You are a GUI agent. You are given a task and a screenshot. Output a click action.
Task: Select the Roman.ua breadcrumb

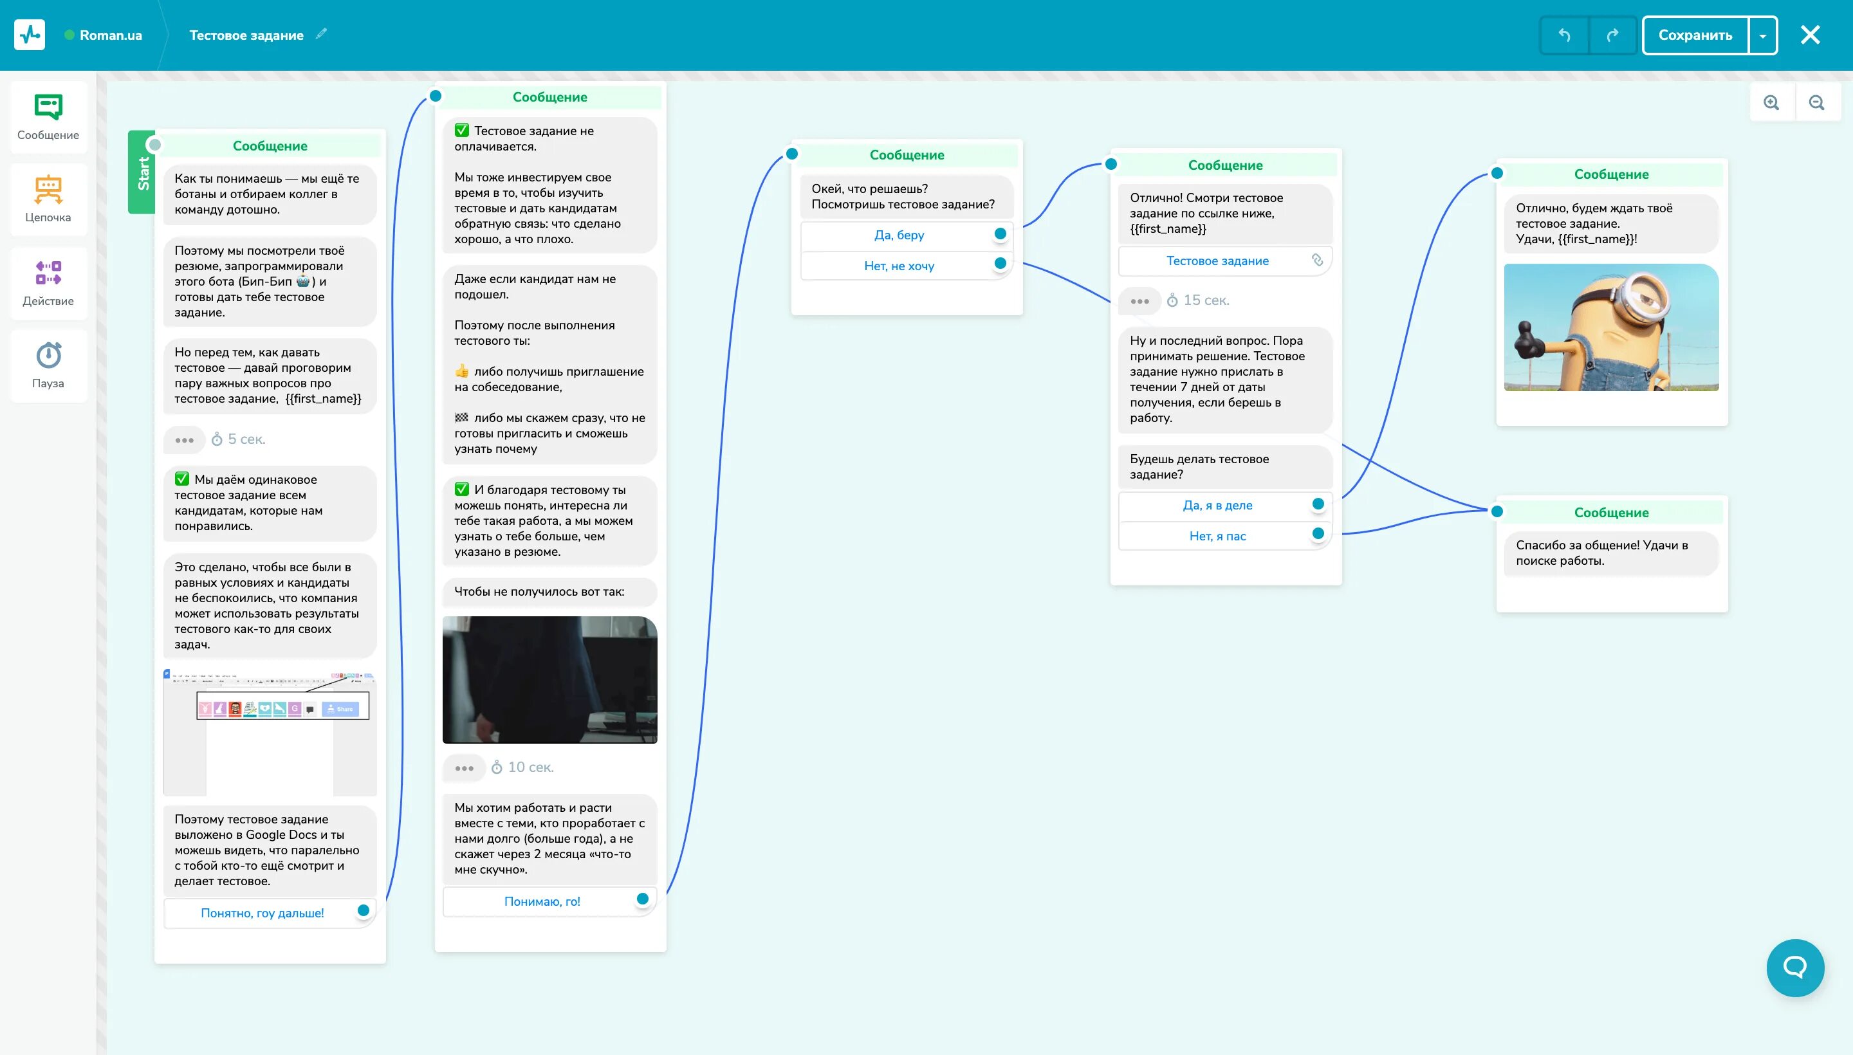coord(110,35)
